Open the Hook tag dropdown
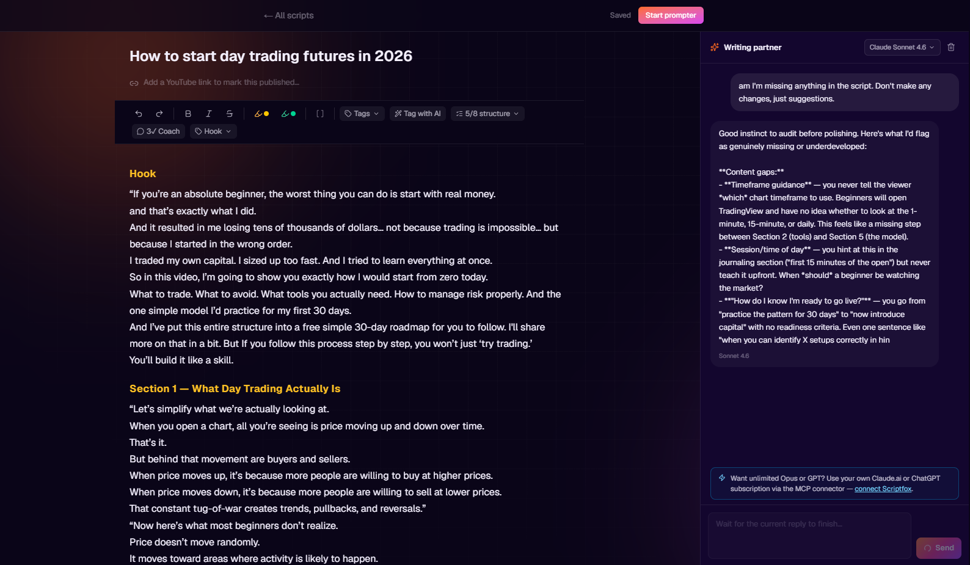The width and height of the screenshot is (970, 565). coord(213,131)
